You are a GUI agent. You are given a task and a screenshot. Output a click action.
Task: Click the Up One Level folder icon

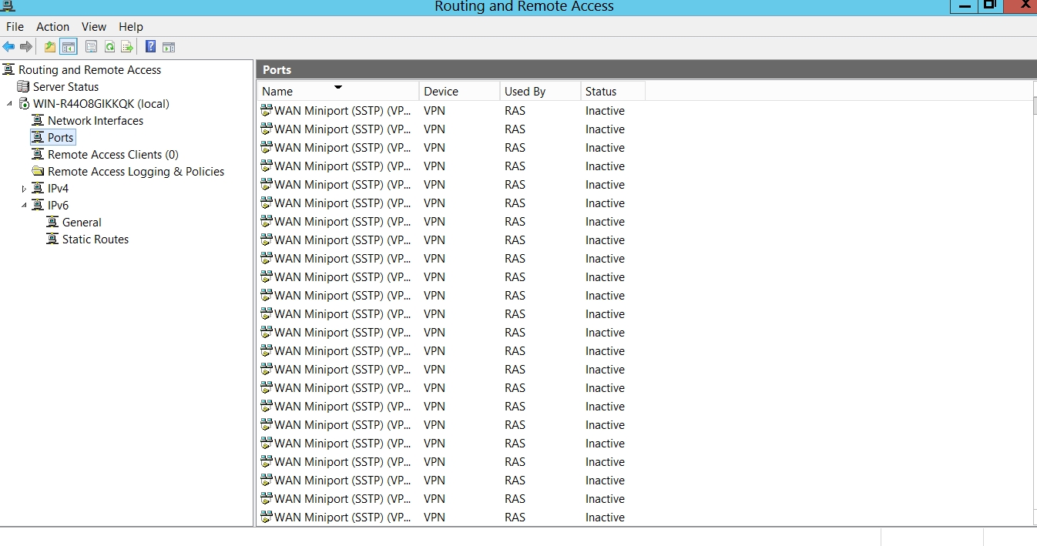click(50, 47)
